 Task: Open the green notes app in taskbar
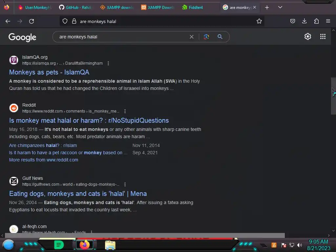[59, 245]
